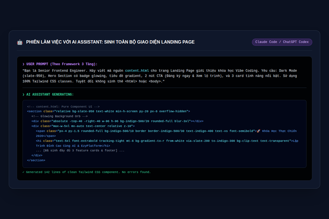Viewport: 329px width, 219px height.
Task: Click 'Trình Đỉnh Cao Cùng AI & EzyPlatform' line
Action: 73,146
